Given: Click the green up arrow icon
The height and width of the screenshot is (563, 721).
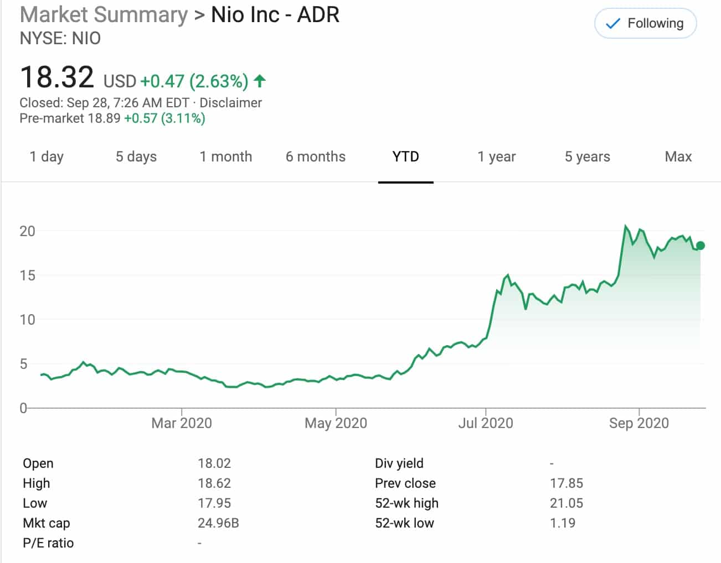Looking at the screenshot, I should tap(260, 81).
